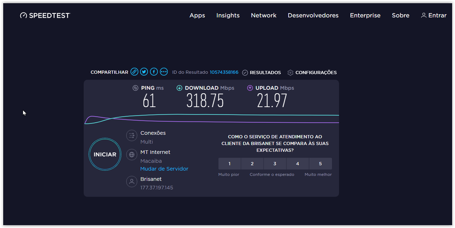
Task: Click the Muito pior label
Action: coord(229,174)
